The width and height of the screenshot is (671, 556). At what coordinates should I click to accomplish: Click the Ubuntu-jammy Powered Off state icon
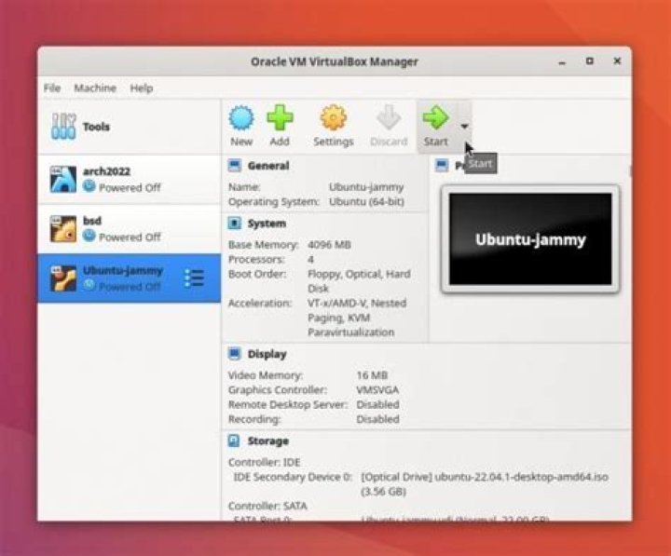point(89,285)
